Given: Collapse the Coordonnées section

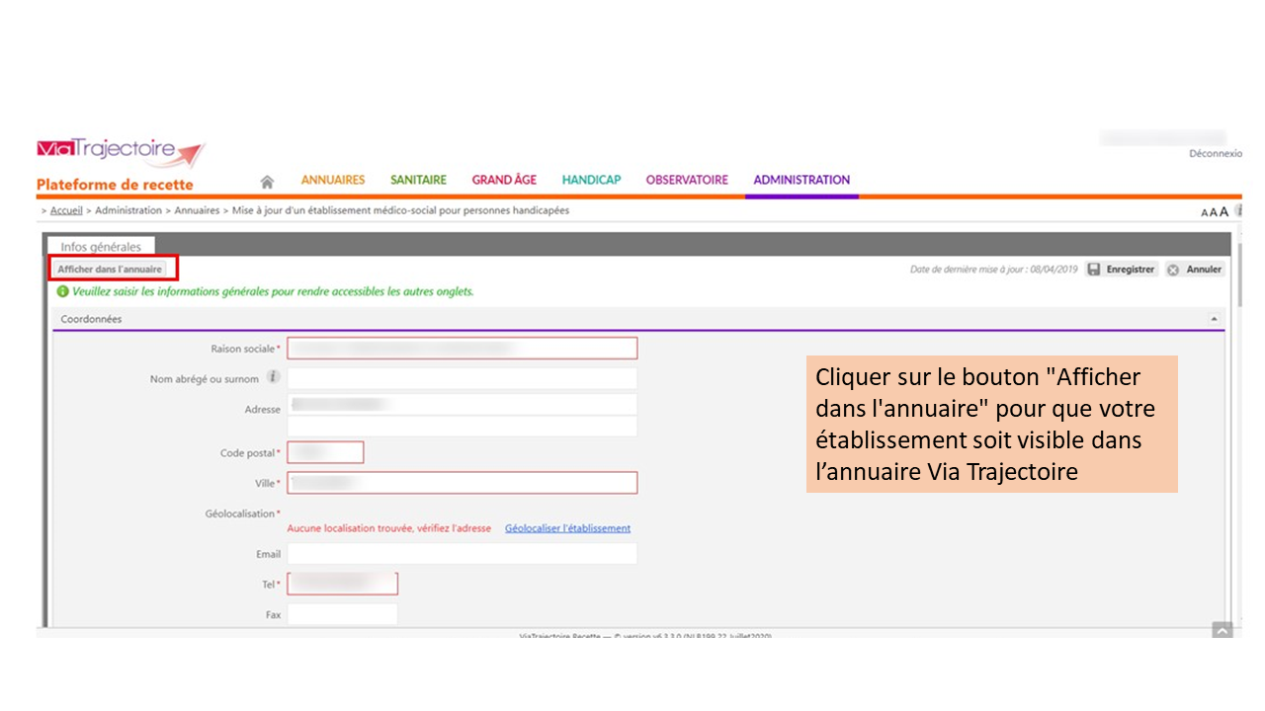Looking at the screenshot, I should tap(1214, 319).
